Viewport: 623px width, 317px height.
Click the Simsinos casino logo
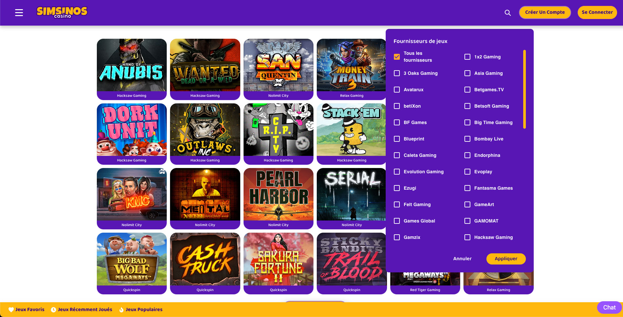coord(62,12)
